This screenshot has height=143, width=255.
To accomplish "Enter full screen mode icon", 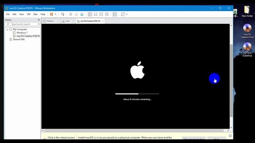I will point(101,14).
